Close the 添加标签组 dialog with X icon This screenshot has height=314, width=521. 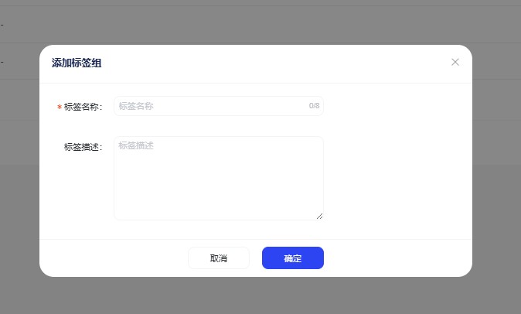pyautogui.click(x=455, y=62)
